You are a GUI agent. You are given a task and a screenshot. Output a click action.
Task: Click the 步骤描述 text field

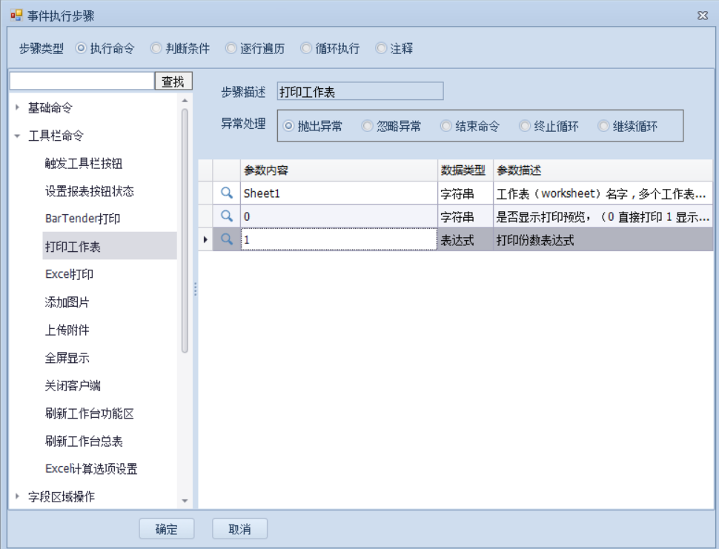[x=359, y=92]
